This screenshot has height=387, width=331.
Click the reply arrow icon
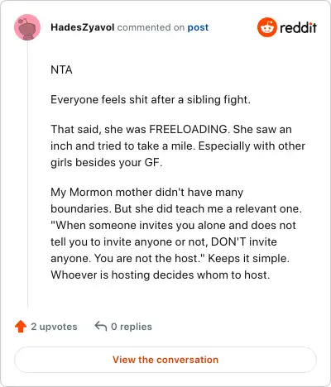[x=101, y=326]
